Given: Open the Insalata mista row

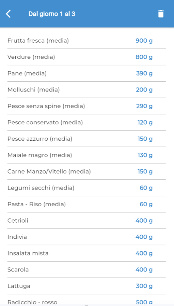Looking at the screenshot, I should (86, 253).
